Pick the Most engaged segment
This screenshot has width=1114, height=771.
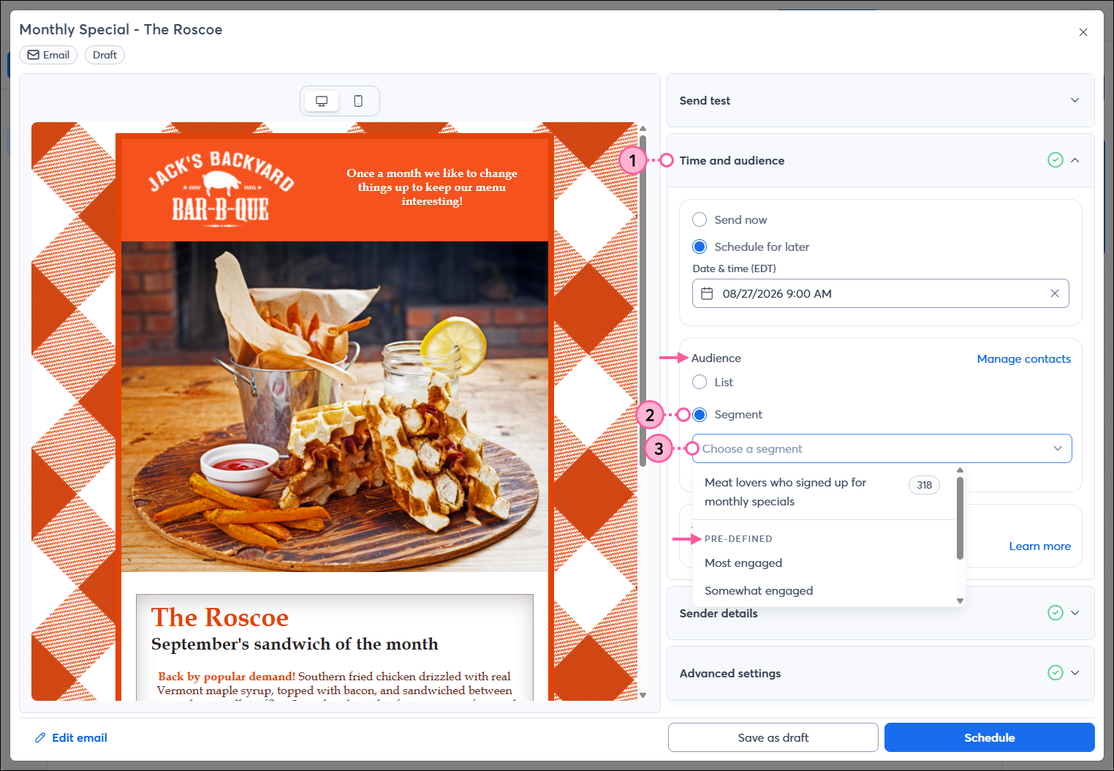[743, 563]
